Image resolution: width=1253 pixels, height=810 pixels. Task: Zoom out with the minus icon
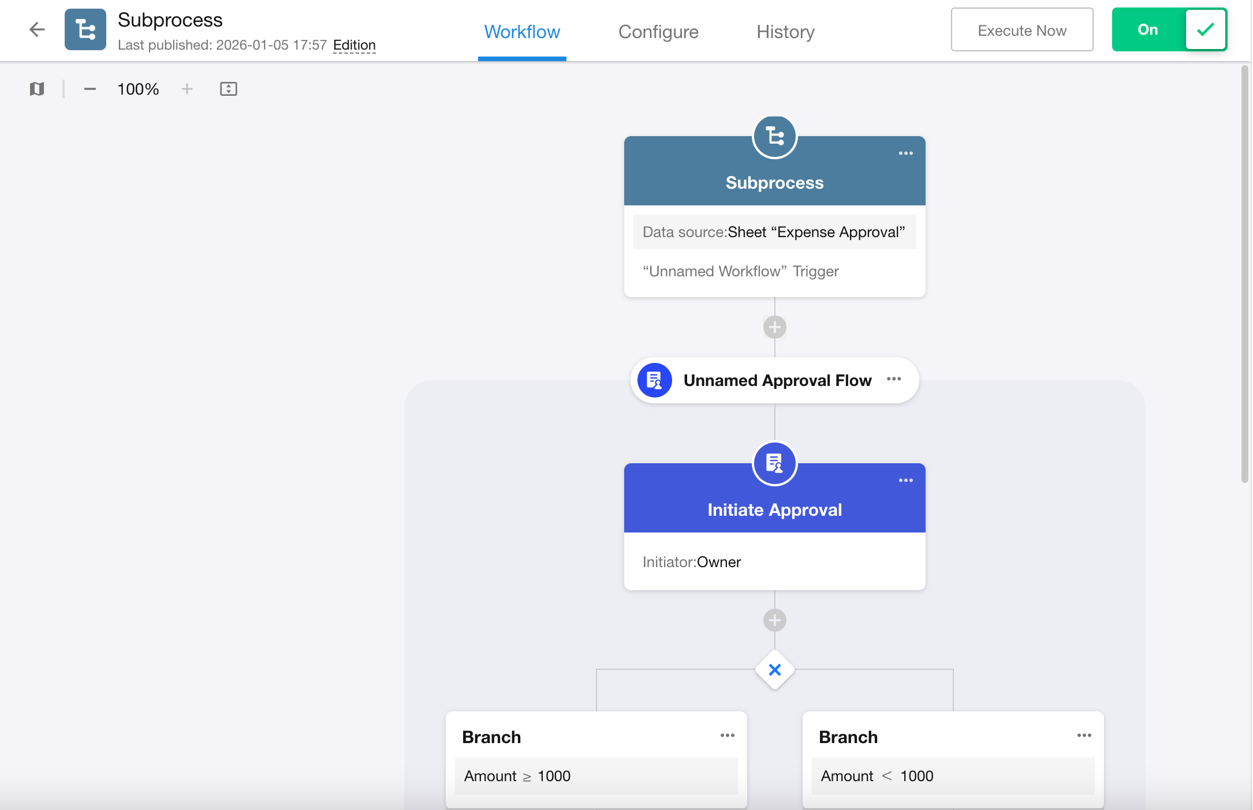(89, 89)
